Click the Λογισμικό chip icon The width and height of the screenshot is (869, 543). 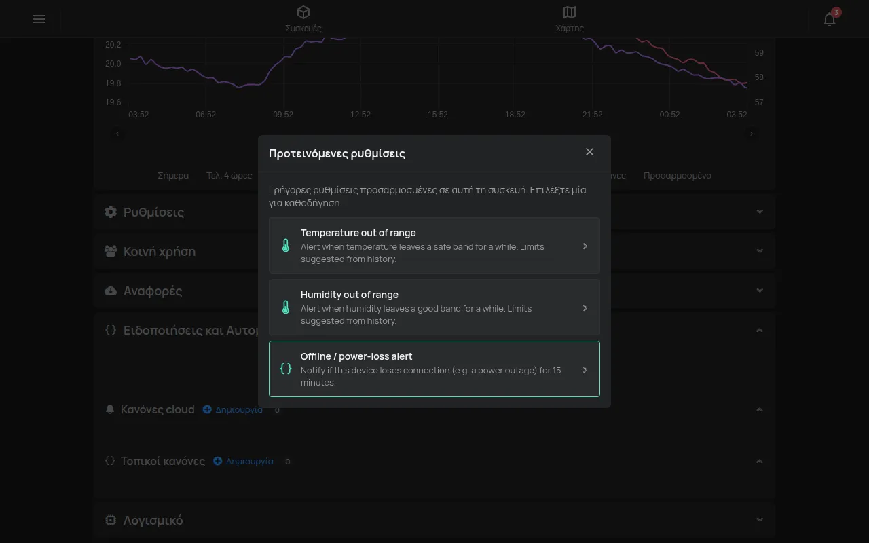(x=111, y=520)
